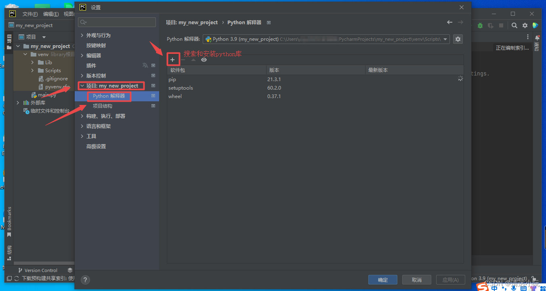This screenshot has width=546, height=291.
Task: Expand the 编辑器 settings category
Action: [82, 56]
